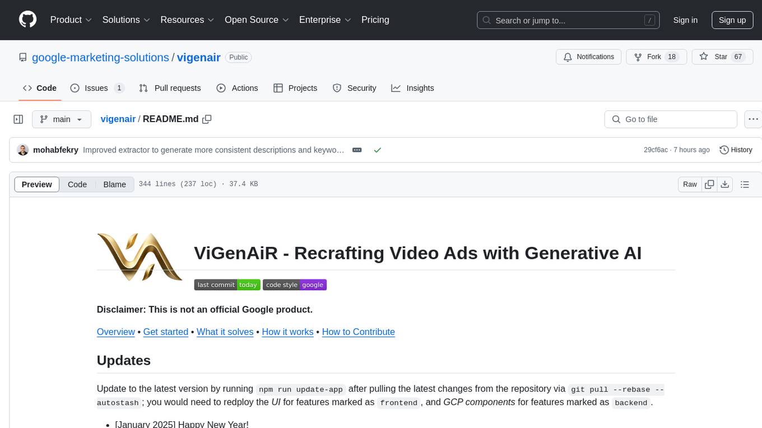The height and width of the screenshot is (428, 762).
Task: Jump to How it works
Action: coord(287,332)
